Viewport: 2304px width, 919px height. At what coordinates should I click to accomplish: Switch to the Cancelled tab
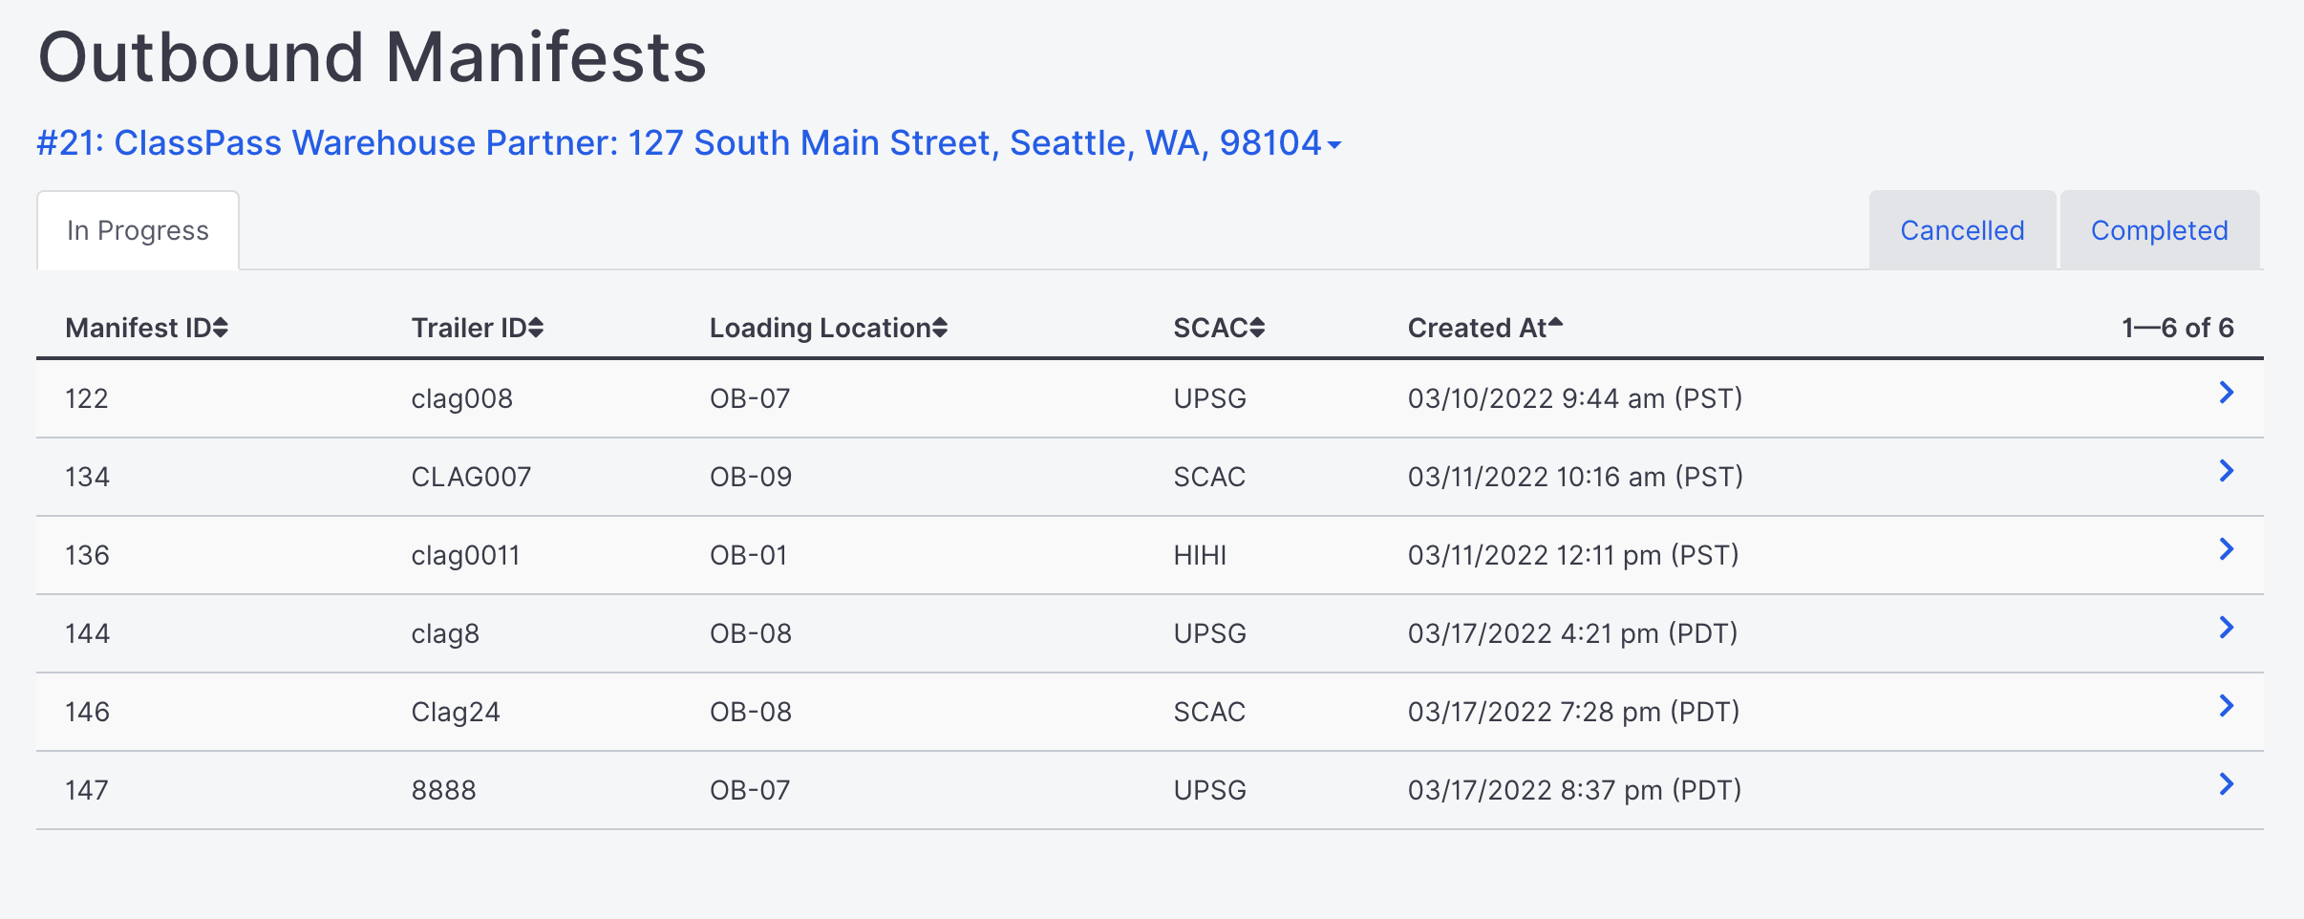(x=1962, y=230)
